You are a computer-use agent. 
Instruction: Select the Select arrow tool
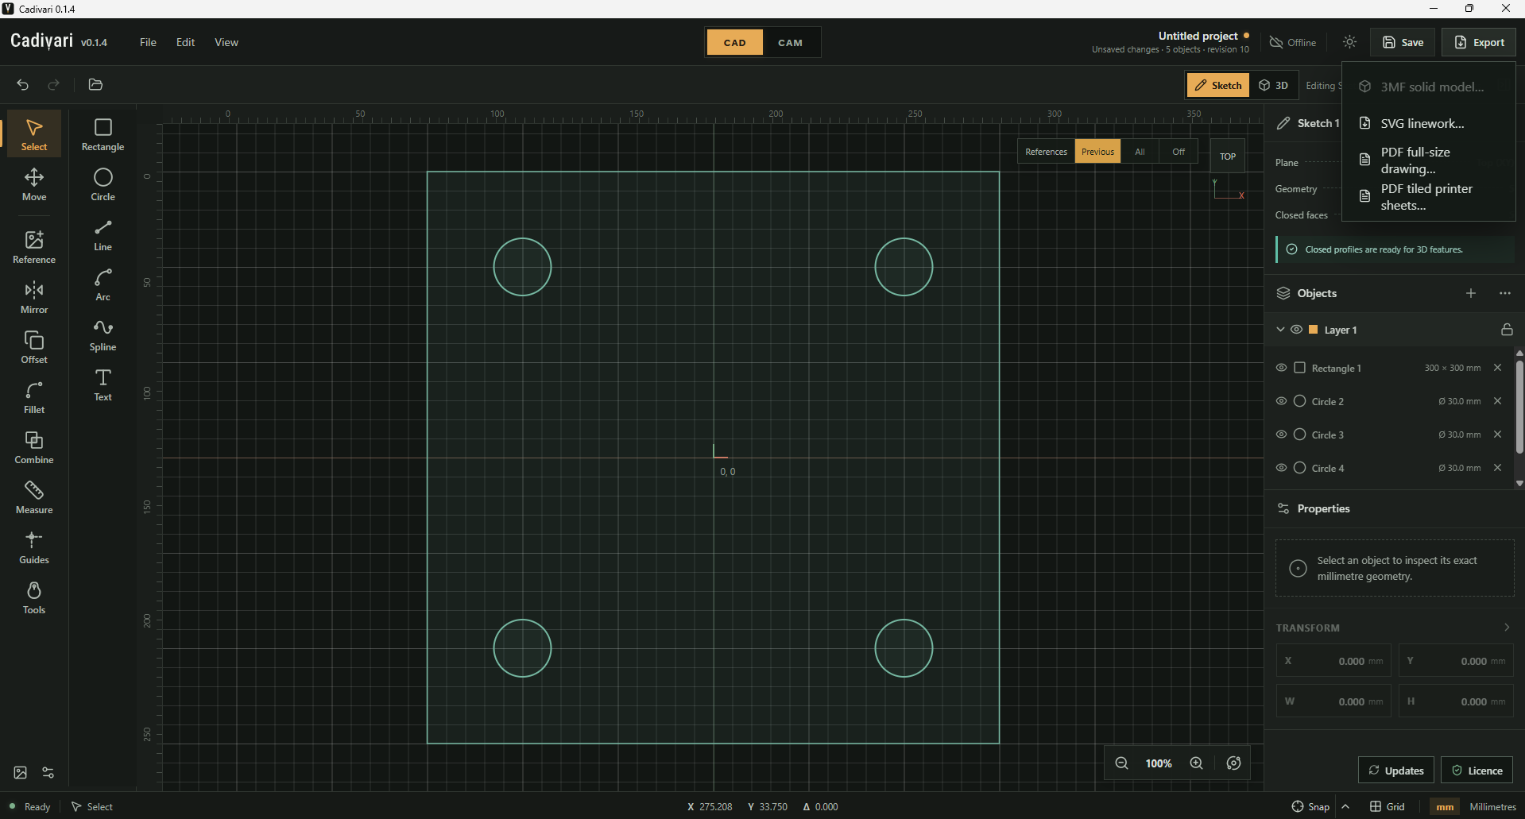pyautogui.click(x=34, y=133)
